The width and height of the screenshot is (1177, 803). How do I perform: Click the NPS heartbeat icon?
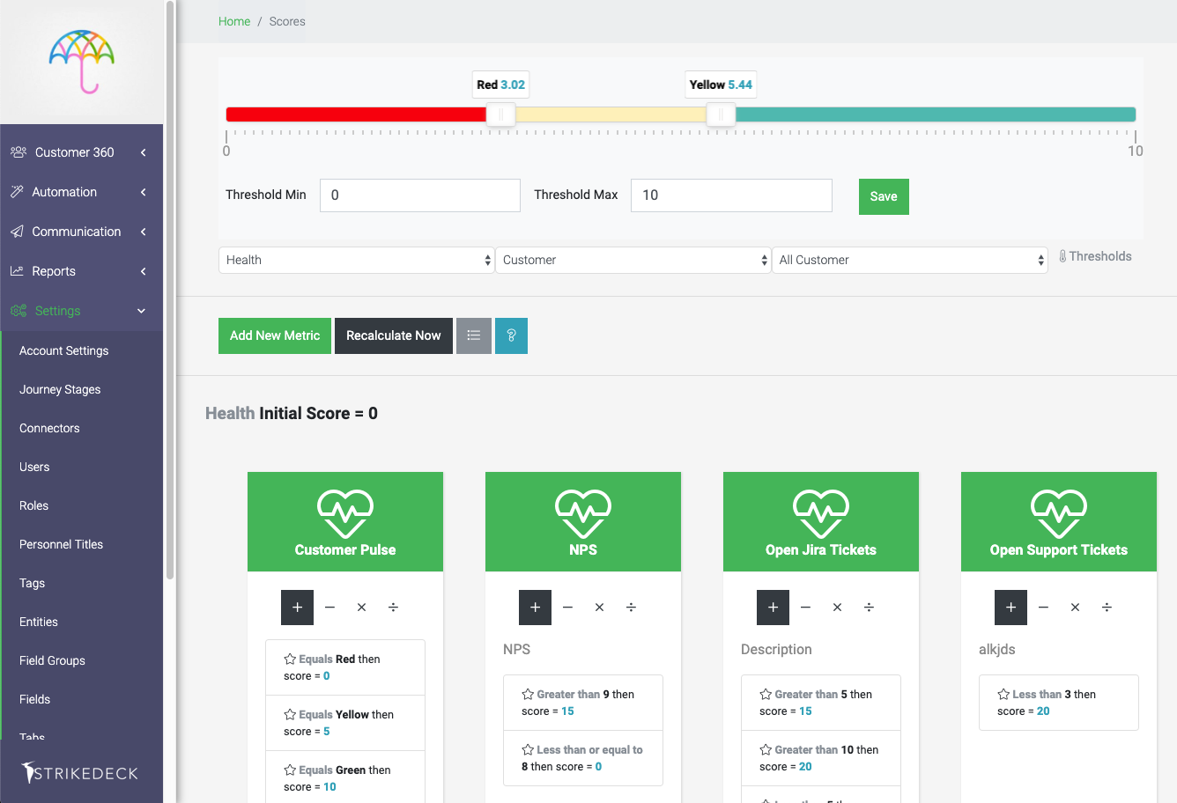pos(583,513)
